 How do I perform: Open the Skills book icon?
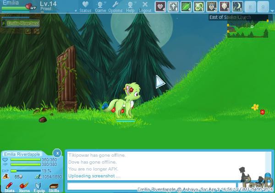pos(54,186)
